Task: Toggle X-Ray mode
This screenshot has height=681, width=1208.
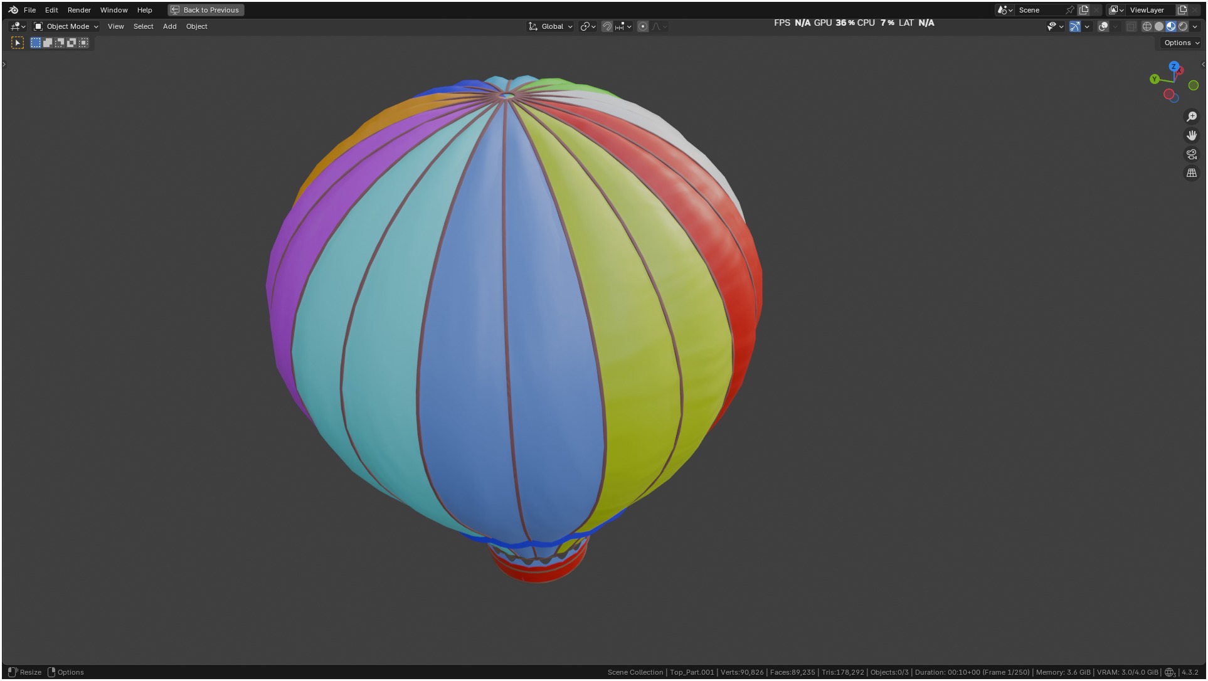Action: pos(1131,26)
